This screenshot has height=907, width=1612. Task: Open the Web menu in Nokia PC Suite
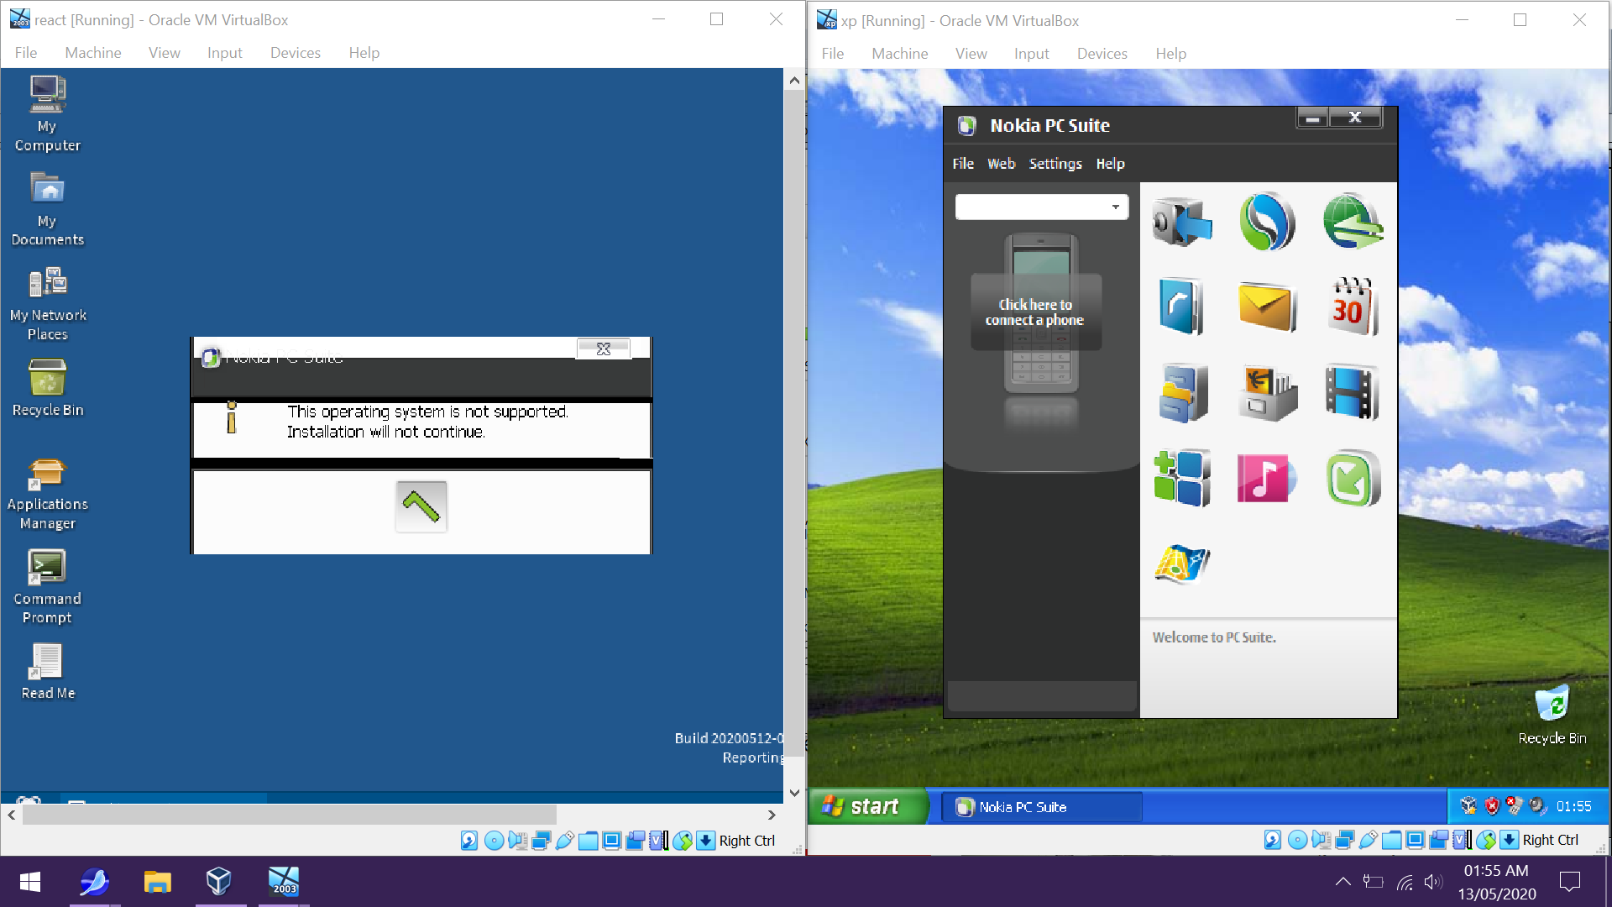pyautogui.click(x=1001, y=164)
